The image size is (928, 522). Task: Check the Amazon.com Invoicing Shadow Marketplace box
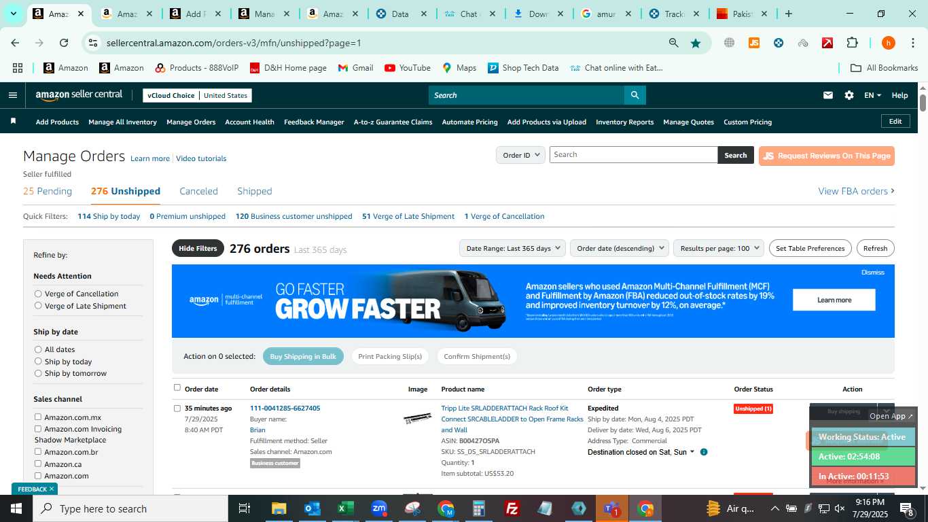pyautogui.click(x=38, y=429)
